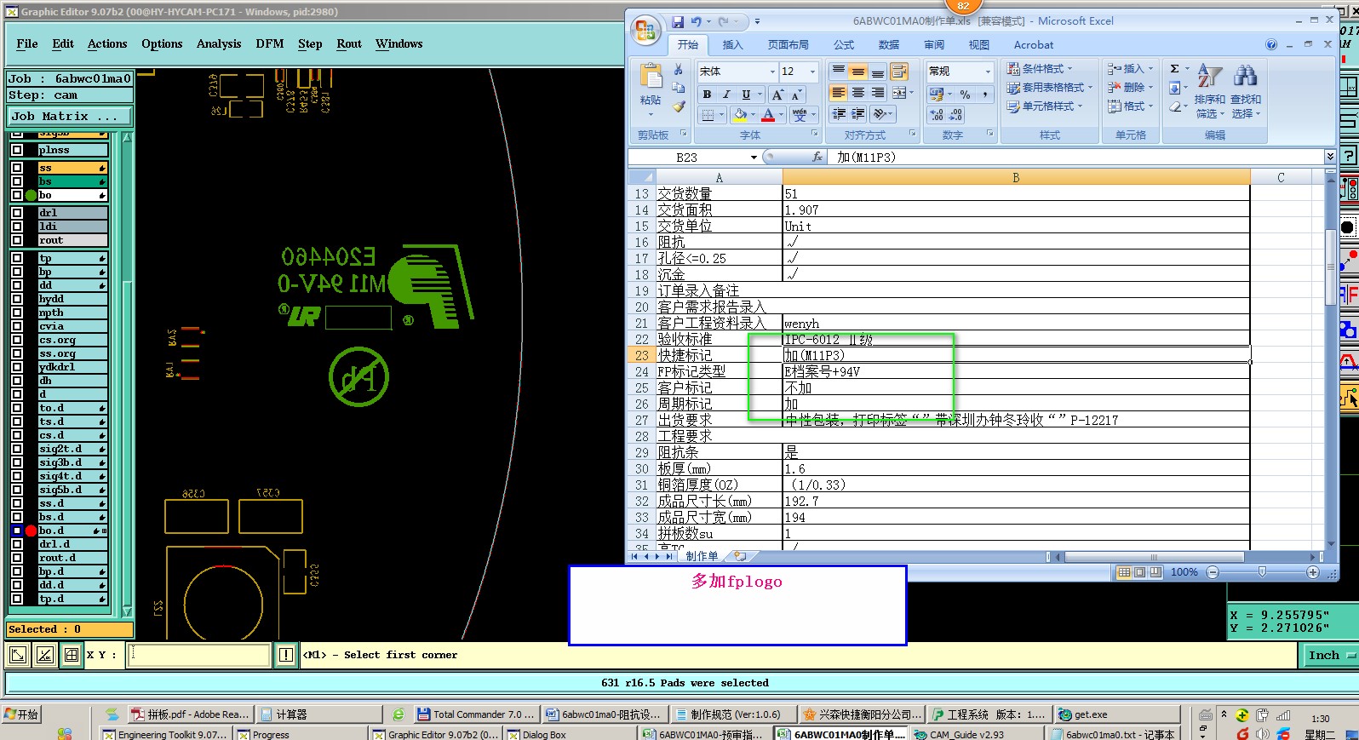Open the Rout menu in Graphic Editor

tap(349, 43)
